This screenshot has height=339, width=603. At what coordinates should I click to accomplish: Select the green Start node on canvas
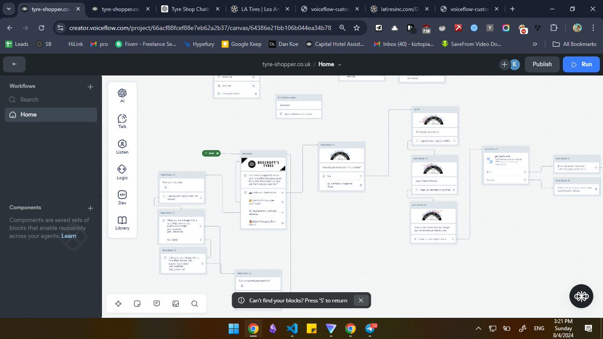point(212,153)
